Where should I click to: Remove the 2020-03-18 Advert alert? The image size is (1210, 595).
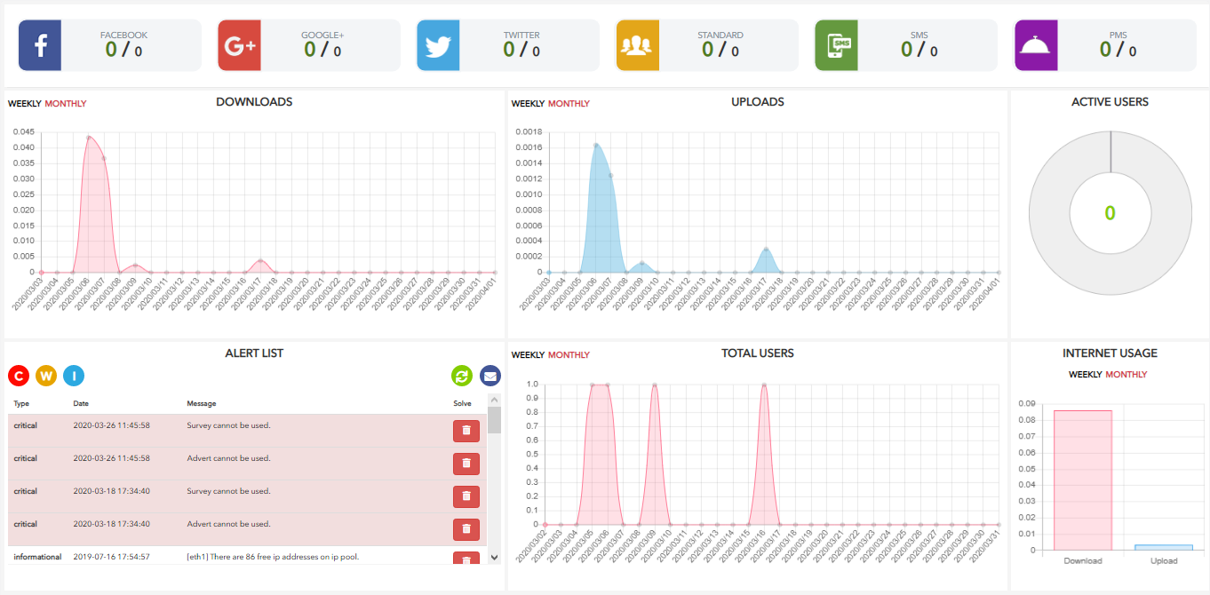coord(466,529)
